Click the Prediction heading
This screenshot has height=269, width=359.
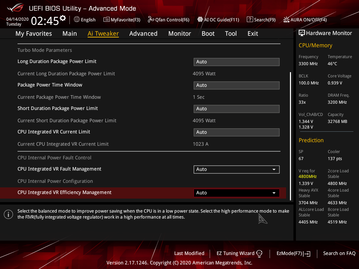point(311,140)
